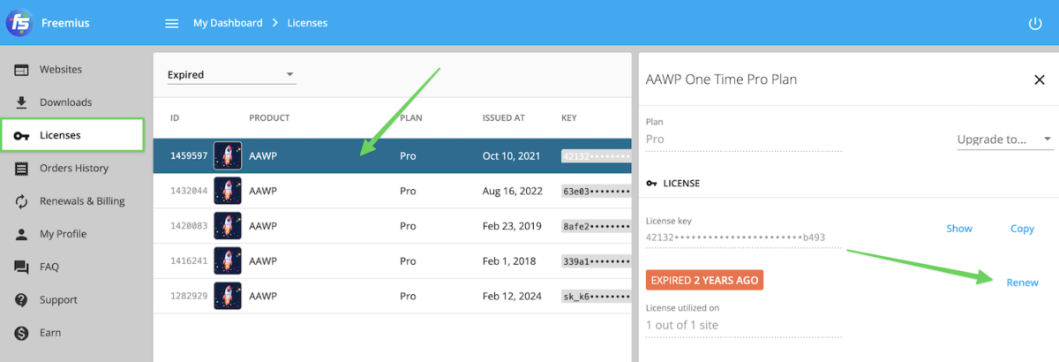
Task: Click the KEY column header
Action: point(569,117)
